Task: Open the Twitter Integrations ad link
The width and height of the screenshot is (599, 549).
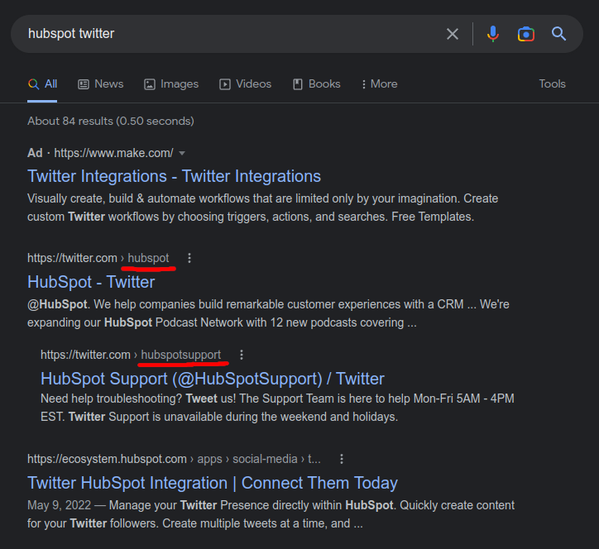Action: 175,176
